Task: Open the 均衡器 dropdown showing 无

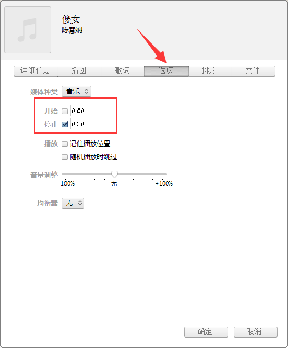Action: tap(73, 203)
